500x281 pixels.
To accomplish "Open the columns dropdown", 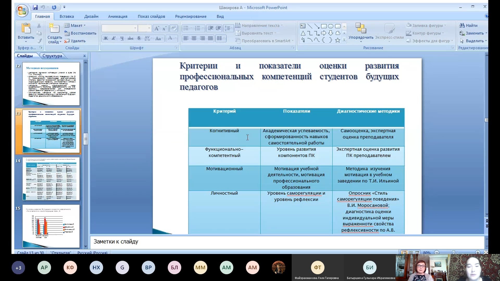I will tap(221, 39).
